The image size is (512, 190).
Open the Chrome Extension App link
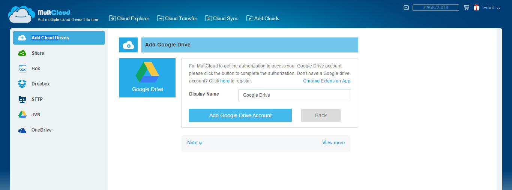click(327, 81)
